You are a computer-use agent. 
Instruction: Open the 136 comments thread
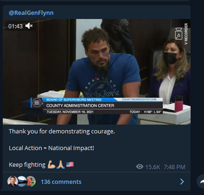click(61, 182)
